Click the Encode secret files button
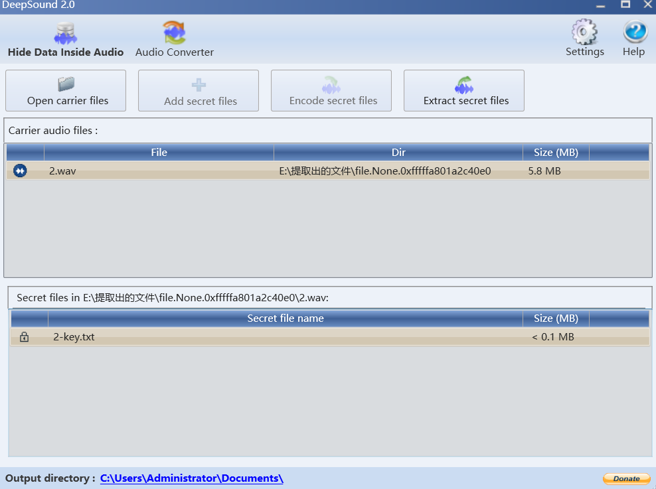The height and width of the screenshot is (489, 656). click(x=331, y=91)
